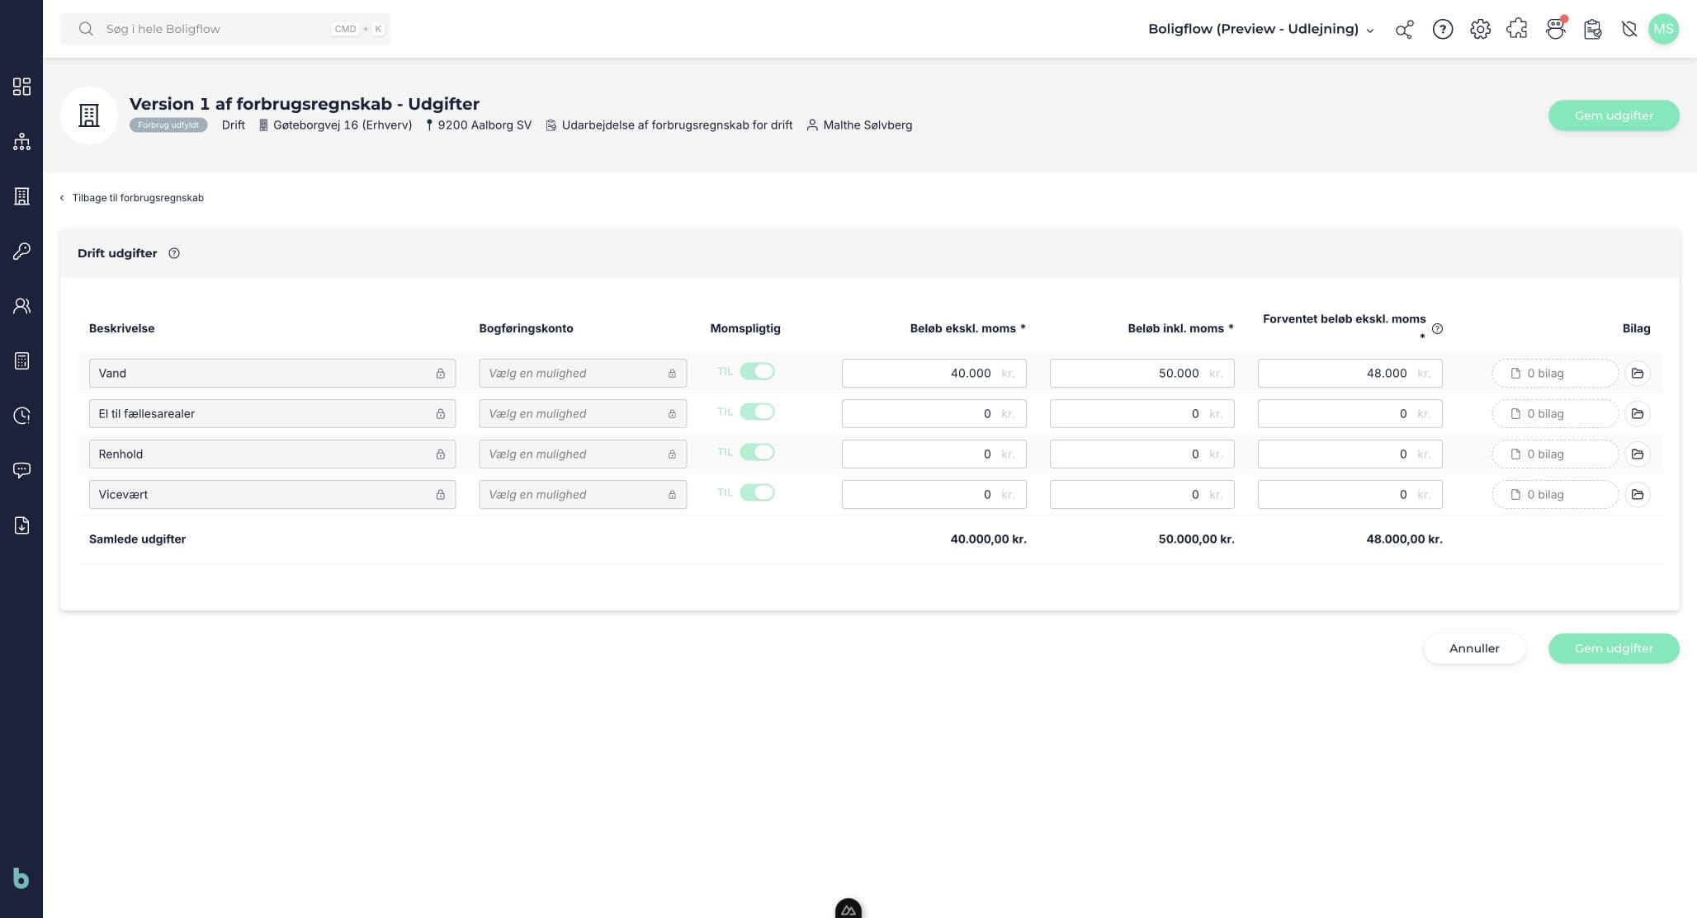The height and width of the screenshot is (918, 1697).
Task: Toggle Momspligtig for Renhold row
Action: tap(757, 452)
